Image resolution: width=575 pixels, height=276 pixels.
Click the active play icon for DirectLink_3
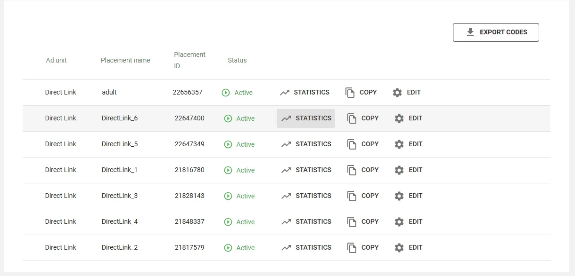pos(228,196)
